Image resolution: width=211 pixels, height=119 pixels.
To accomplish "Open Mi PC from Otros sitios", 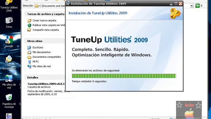I will 36,61.
